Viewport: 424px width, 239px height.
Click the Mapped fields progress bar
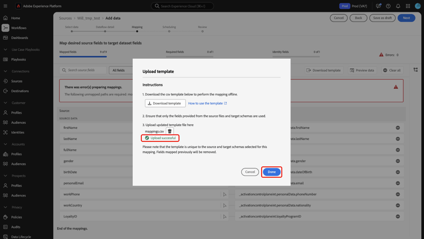[x=83, y=57]
